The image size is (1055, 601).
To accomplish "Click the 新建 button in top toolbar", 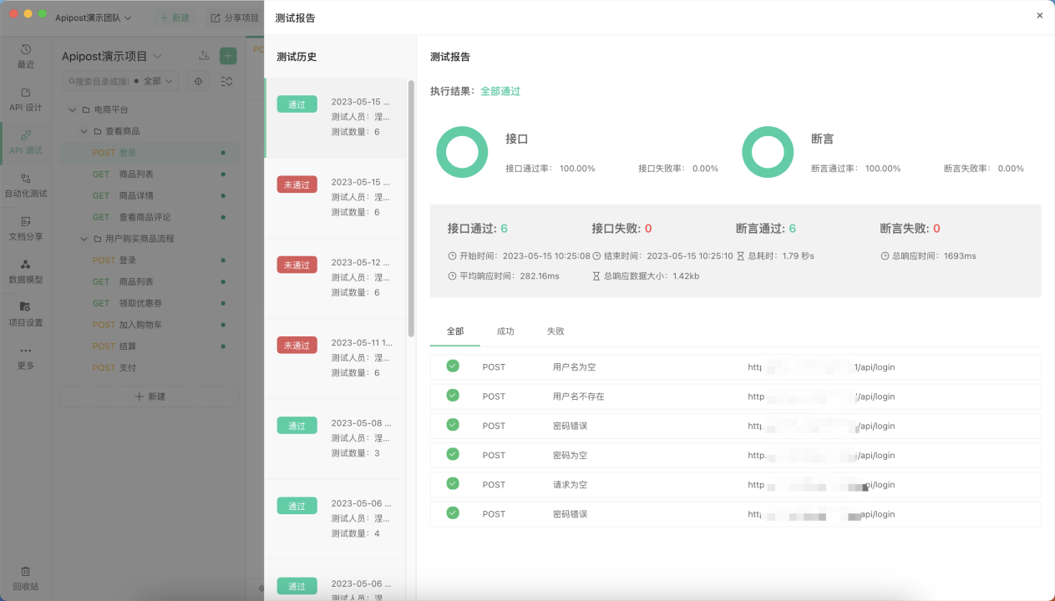I will [x=174, y=18].
